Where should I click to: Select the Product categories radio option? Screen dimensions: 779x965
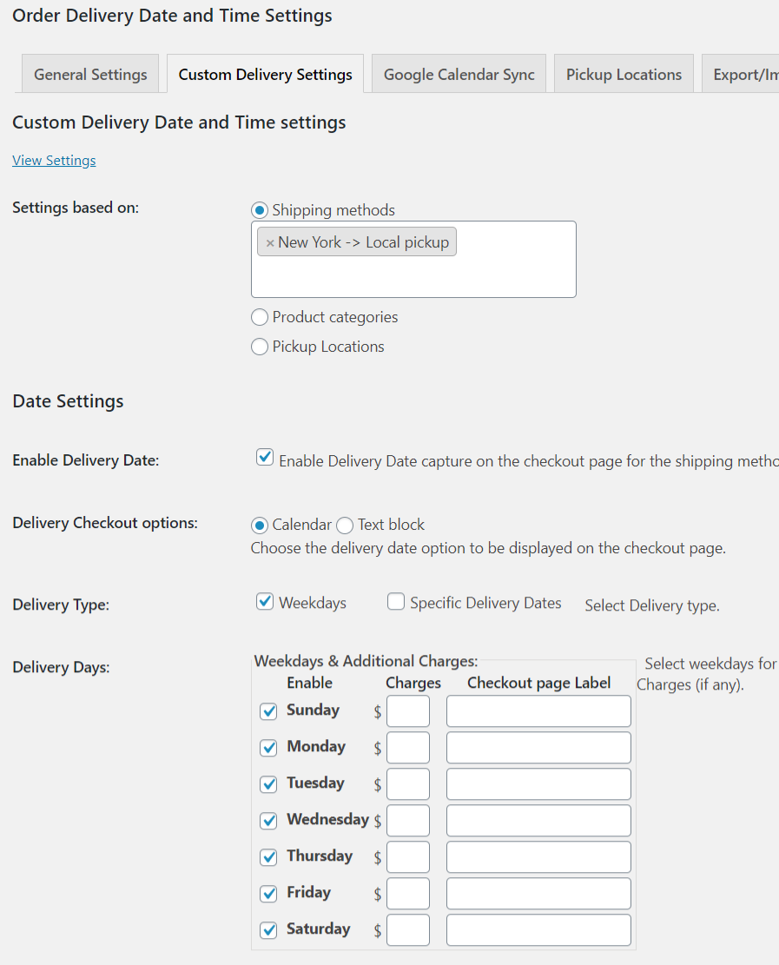(260, 317)
